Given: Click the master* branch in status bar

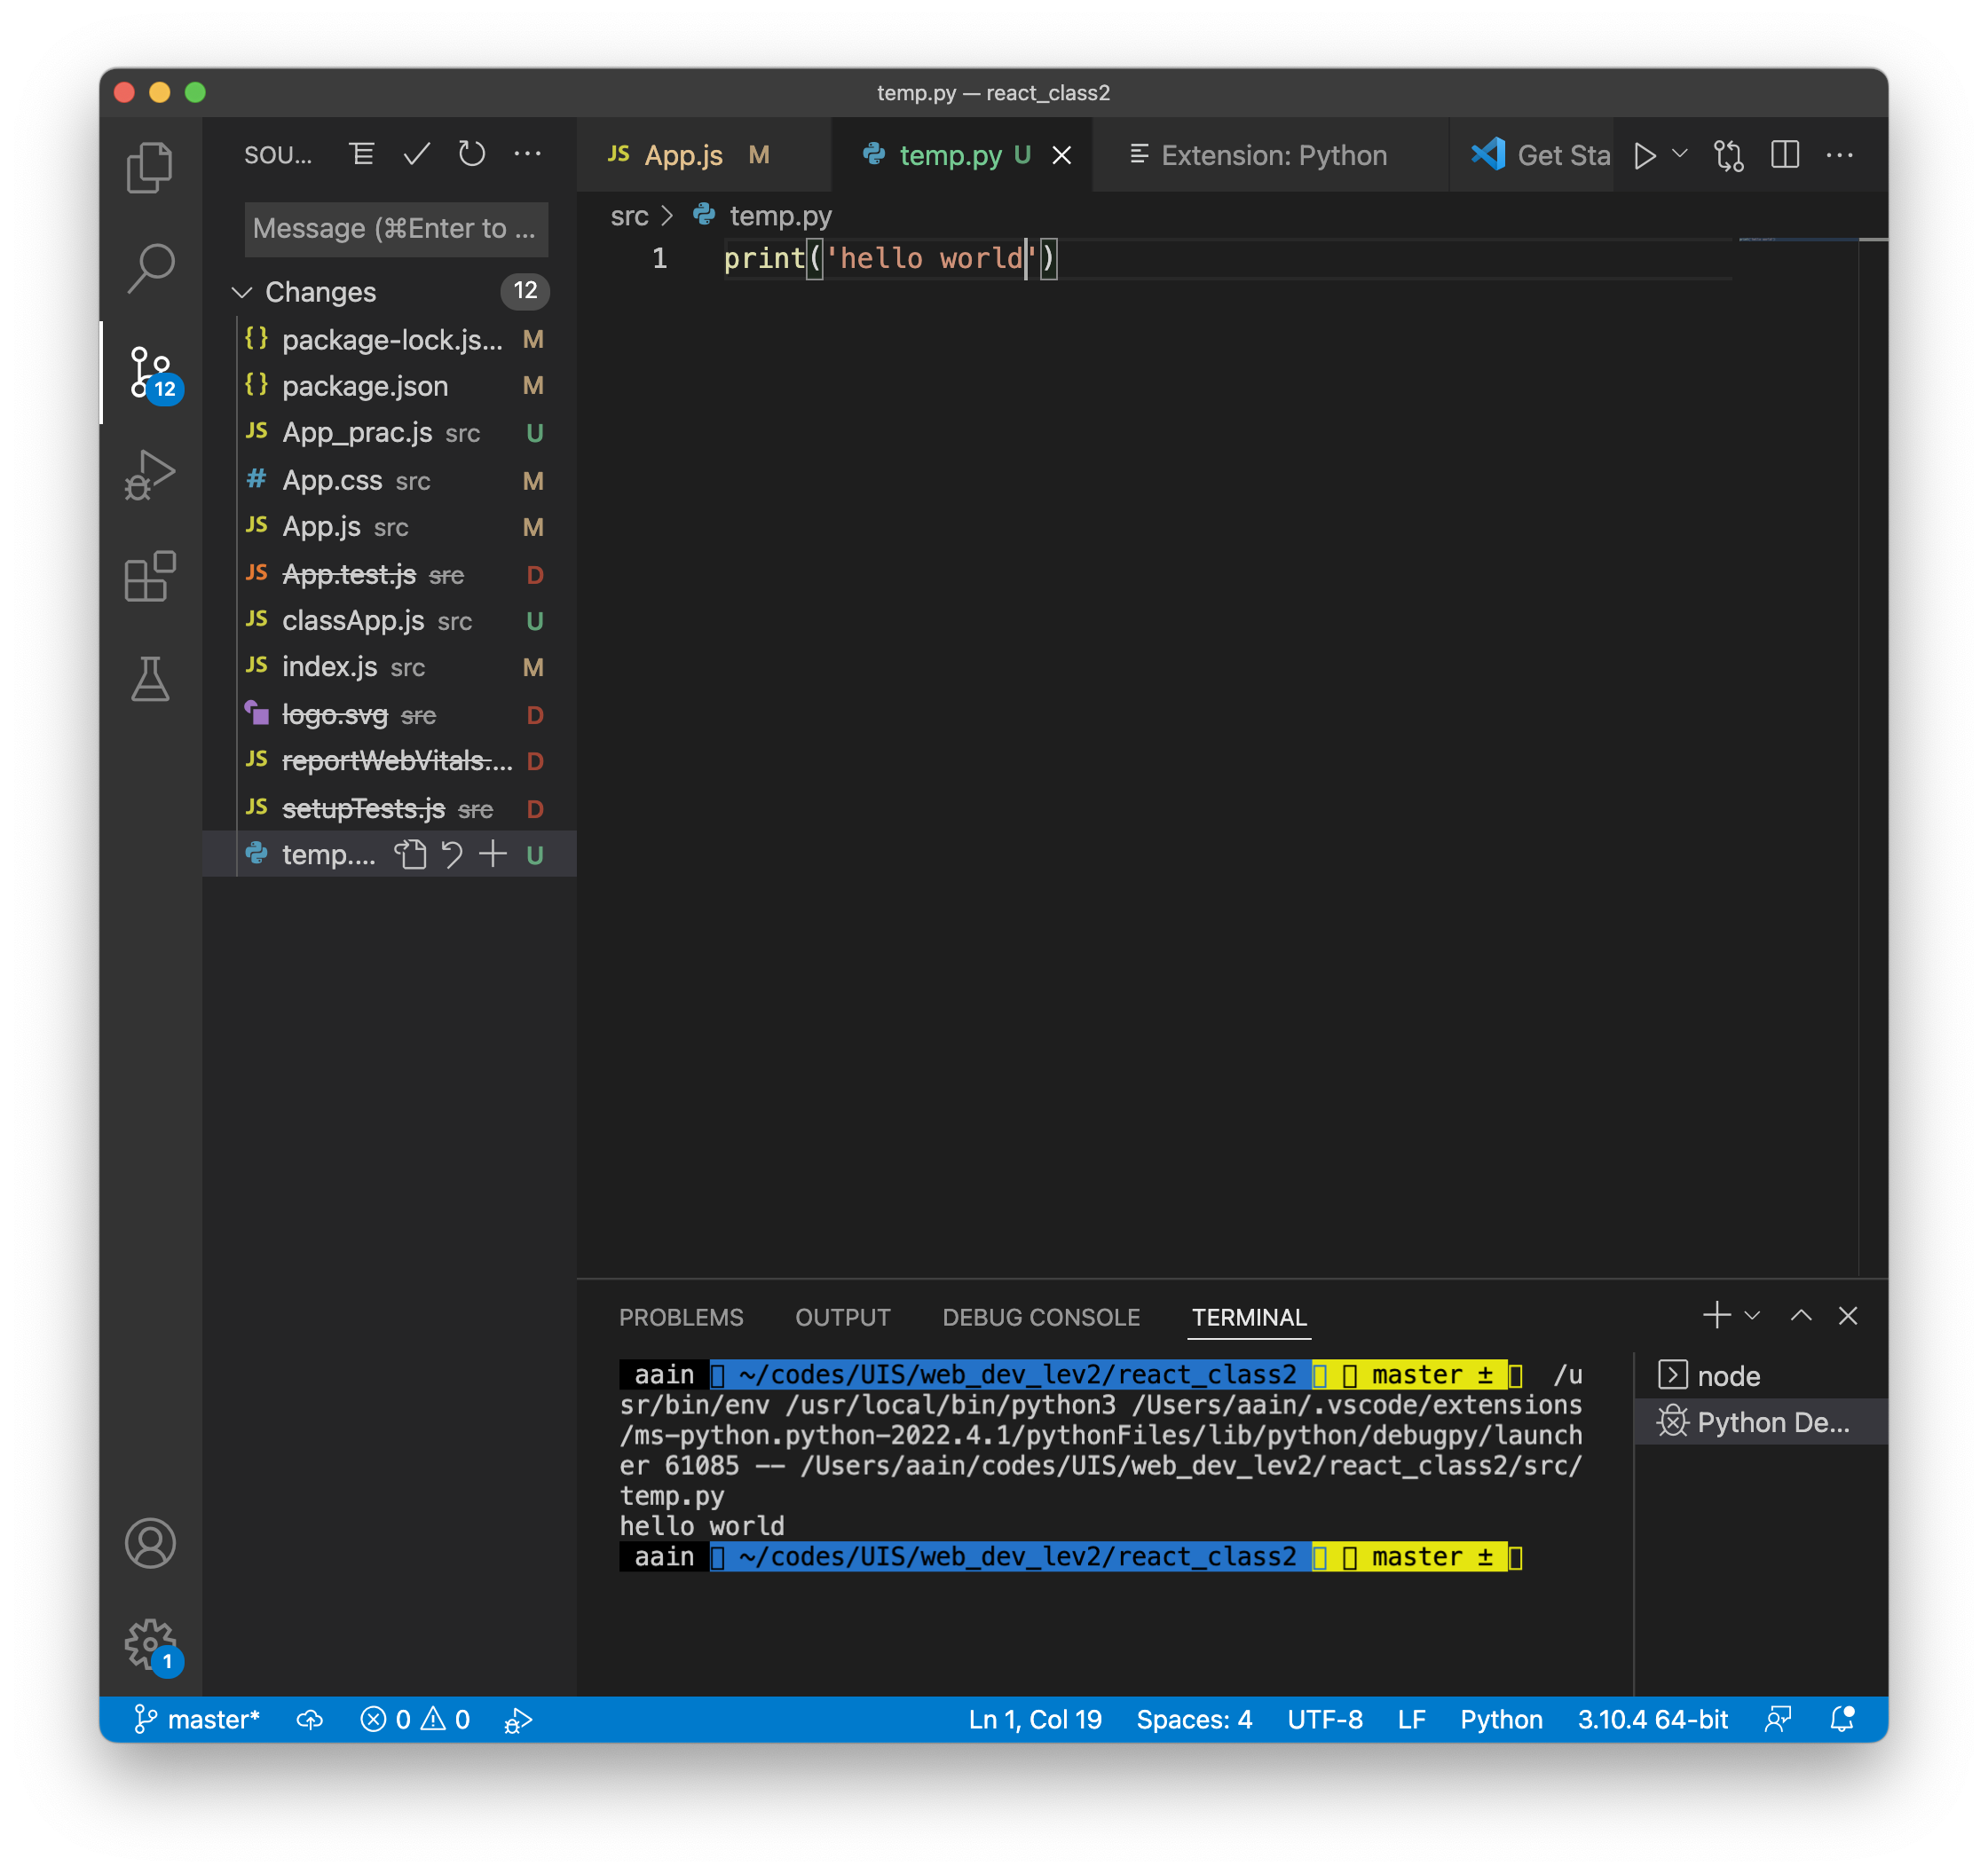Looking at the screenshot, I should point(198,1720).
